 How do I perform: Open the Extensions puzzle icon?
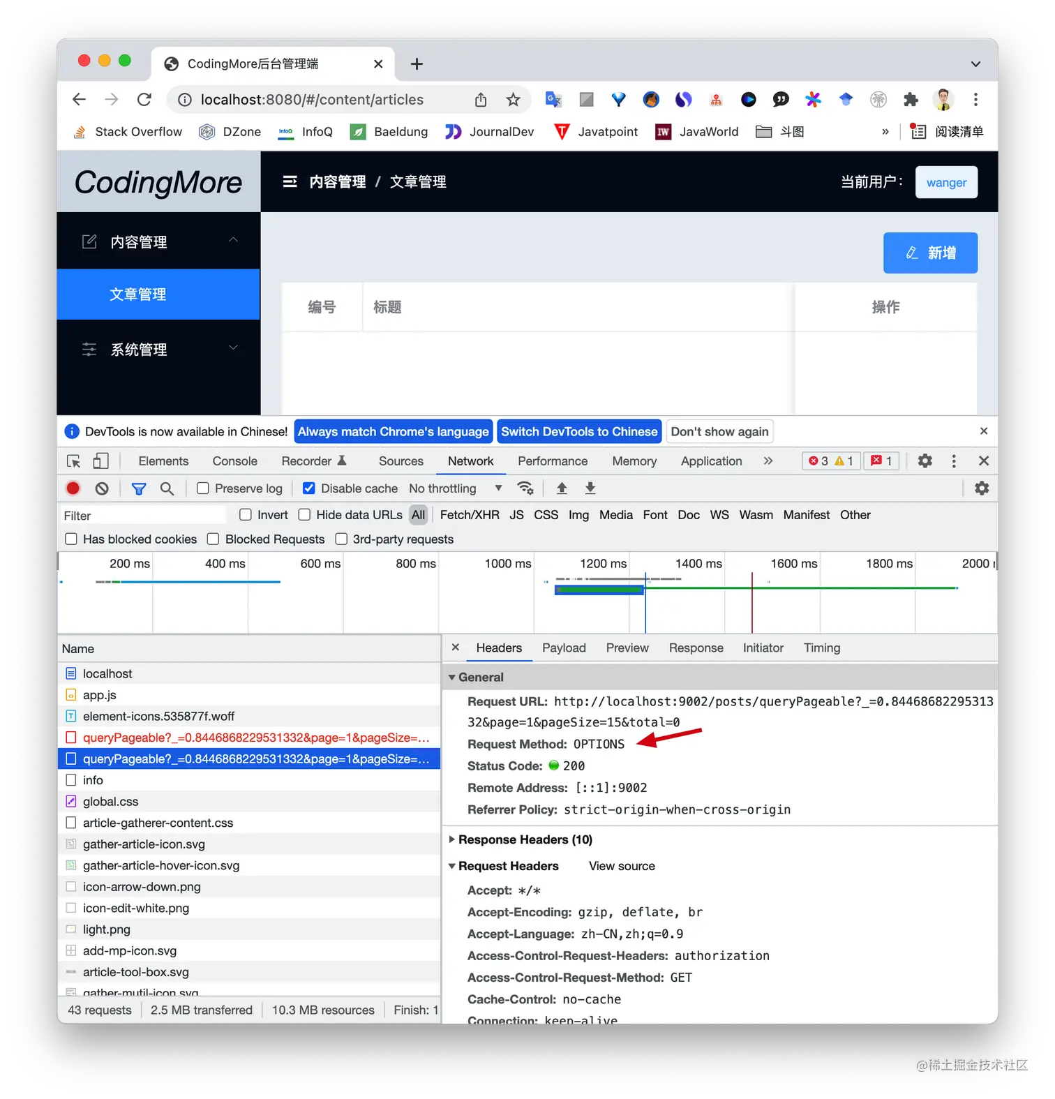coord(911,100)
